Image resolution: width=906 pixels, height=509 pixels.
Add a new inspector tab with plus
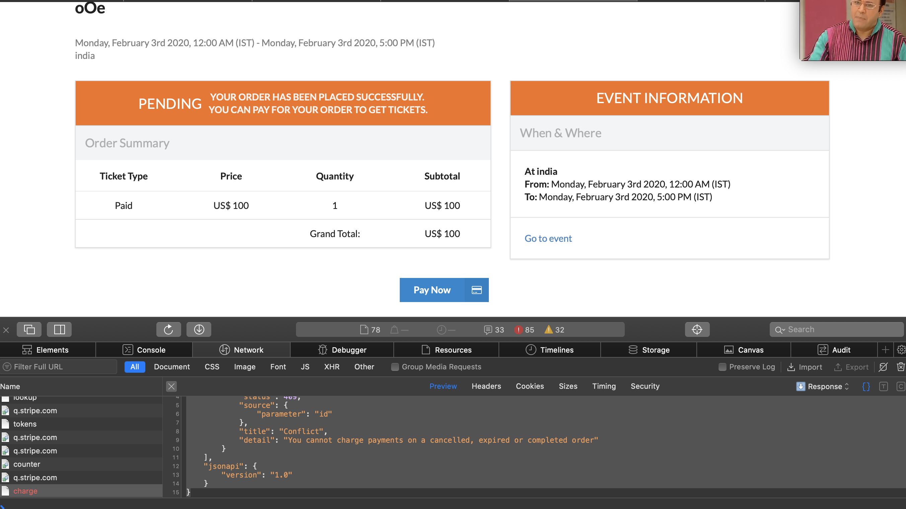(886, 350)
